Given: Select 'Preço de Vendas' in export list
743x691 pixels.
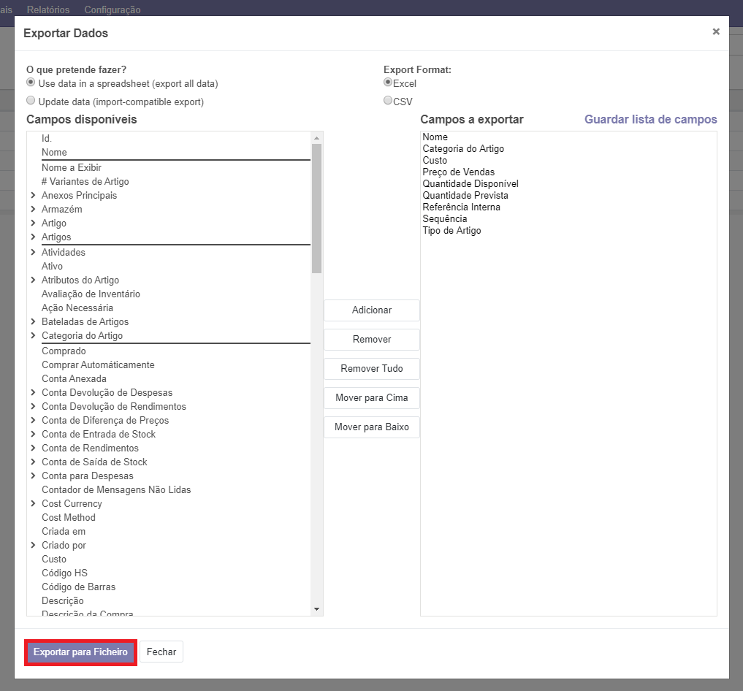Looking at the screenshot, I should pos(458,172).
